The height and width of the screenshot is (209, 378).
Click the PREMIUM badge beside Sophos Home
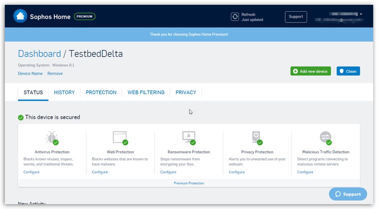(85, 16)
